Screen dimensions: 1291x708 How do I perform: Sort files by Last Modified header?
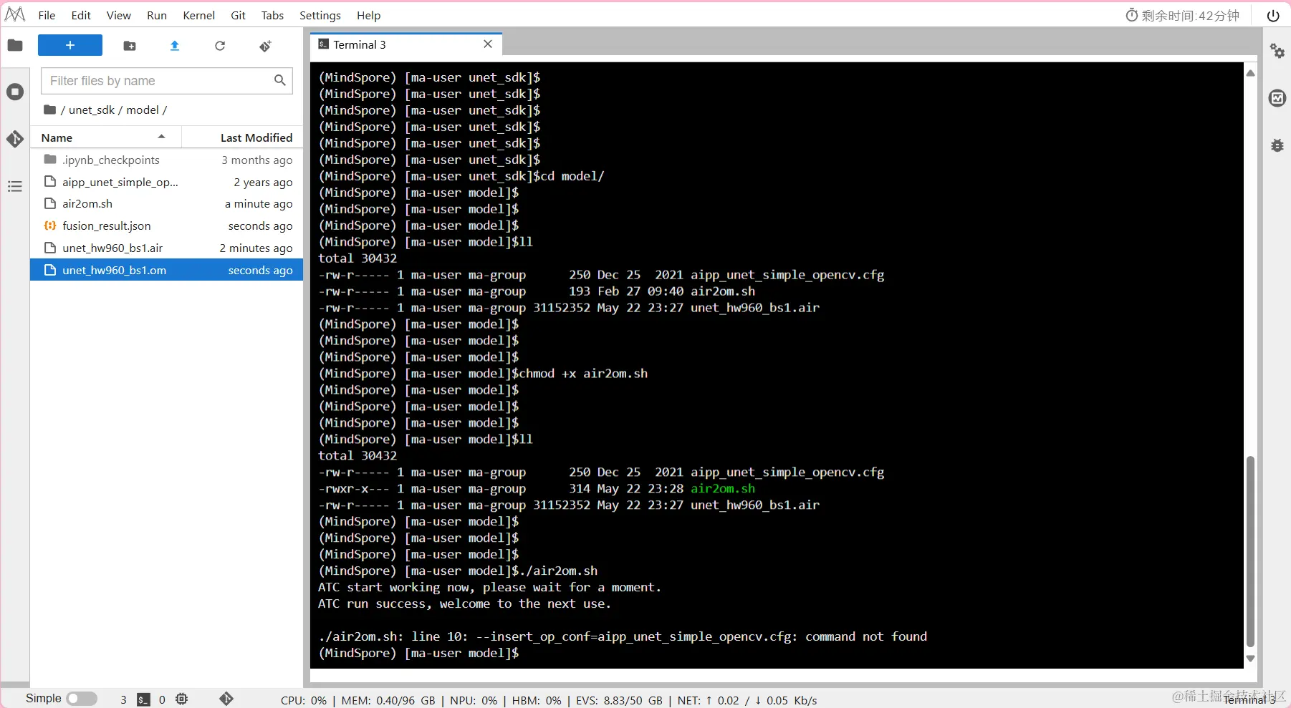[x=243, y=137]
